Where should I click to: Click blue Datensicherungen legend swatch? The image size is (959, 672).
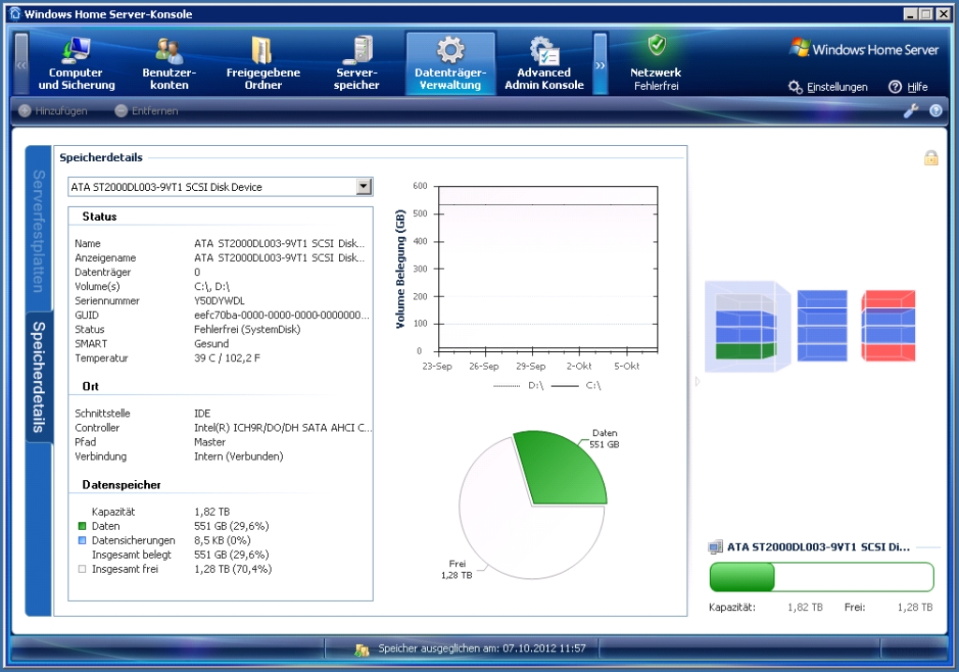(x=82, y=541)
